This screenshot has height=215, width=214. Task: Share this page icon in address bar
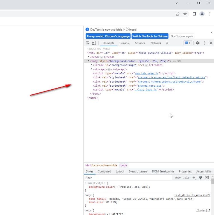point(177,14)
